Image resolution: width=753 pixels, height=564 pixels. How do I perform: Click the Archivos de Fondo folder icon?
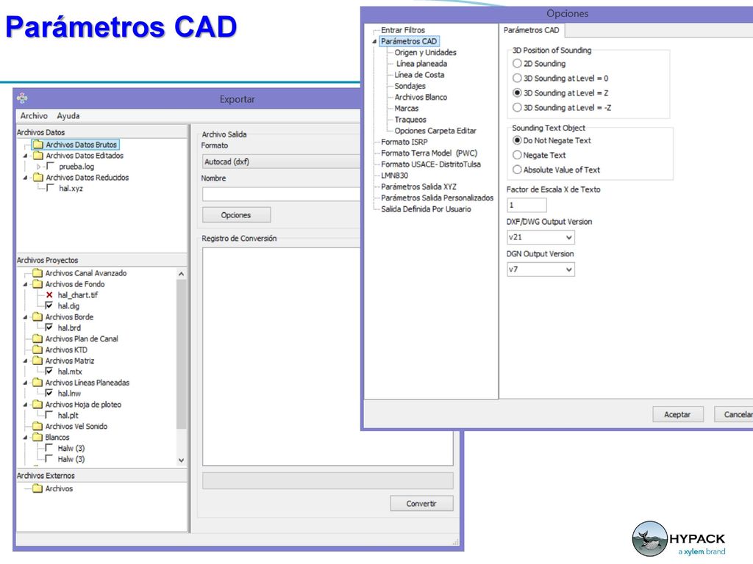coord(38,284)
